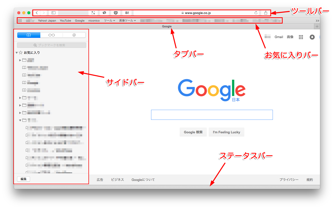Go back with the Safari back arrow

37,13
